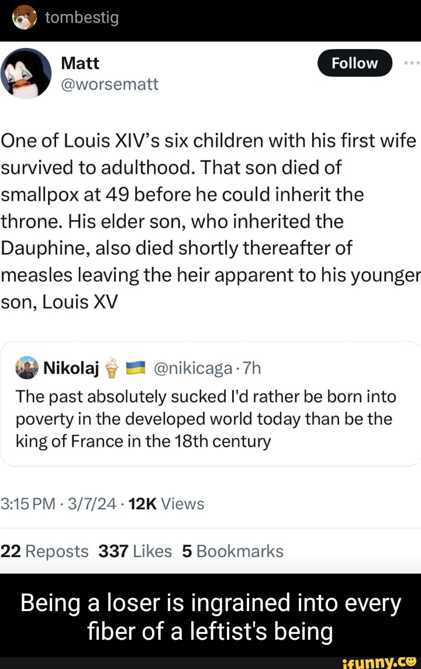
Task: Expand the 5 Bookmarks count
Action: pyautogui.click(x=232, y=551)
